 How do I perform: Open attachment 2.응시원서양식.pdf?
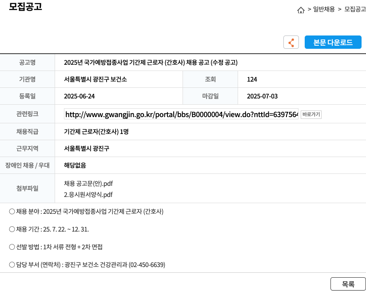point(88,195)
